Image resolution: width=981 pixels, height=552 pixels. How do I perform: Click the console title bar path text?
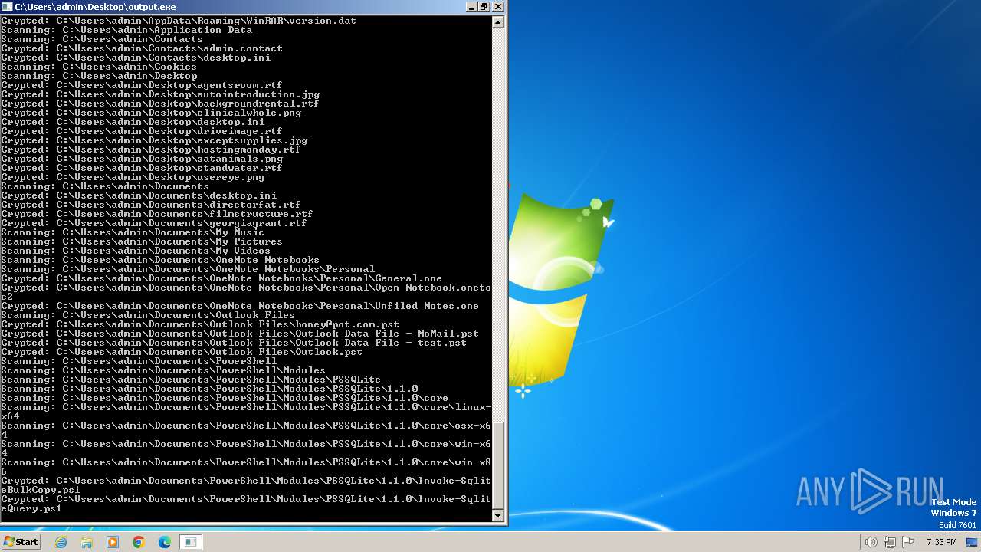point(95,6)
